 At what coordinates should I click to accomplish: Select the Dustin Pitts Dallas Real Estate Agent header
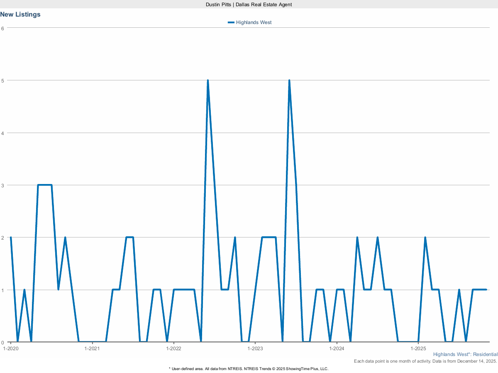point(249,4)
